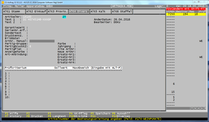This screenshot has width=209, height=122.
Task: Click the up arrow in the side panel
Action: coord(192,108)
